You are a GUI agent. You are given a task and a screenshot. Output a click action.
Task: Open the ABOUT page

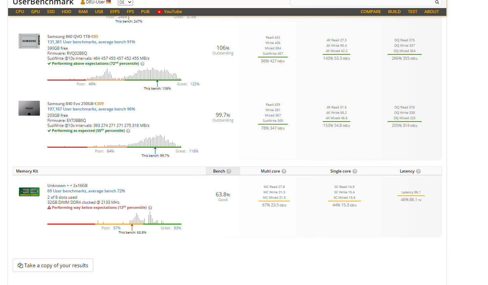click(x=432, y=12)
